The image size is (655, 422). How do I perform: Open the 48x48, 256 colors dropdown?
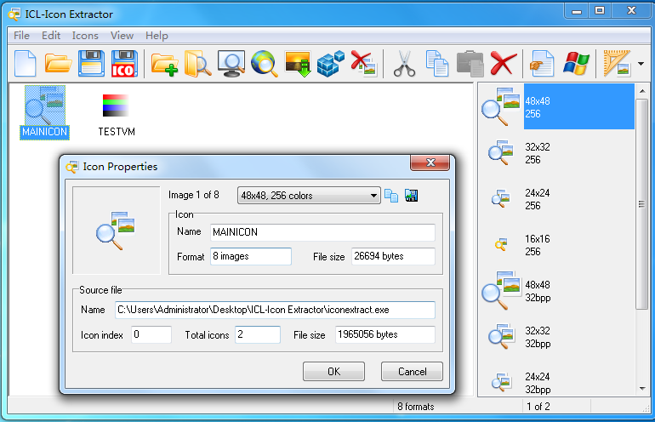click(309, 196)
